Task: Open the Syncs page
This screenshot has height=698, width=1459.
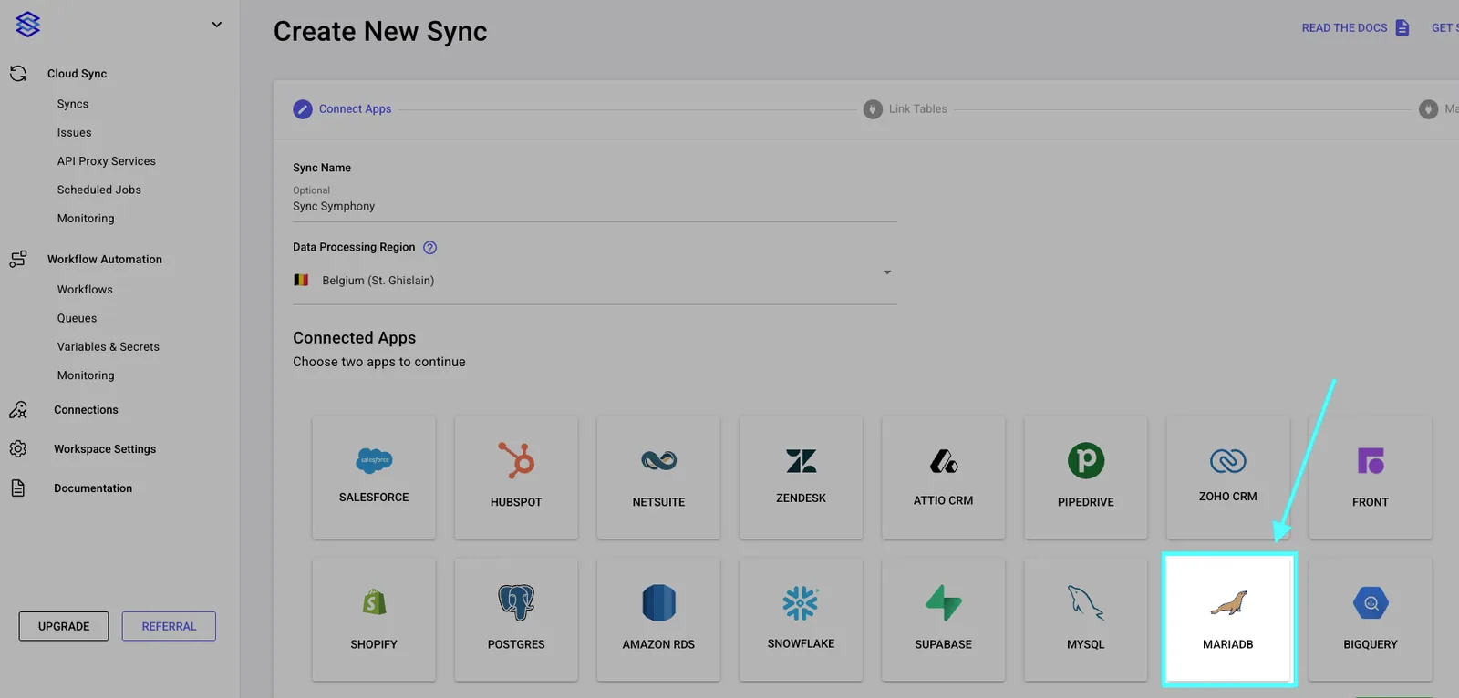Action: (73, 104)
